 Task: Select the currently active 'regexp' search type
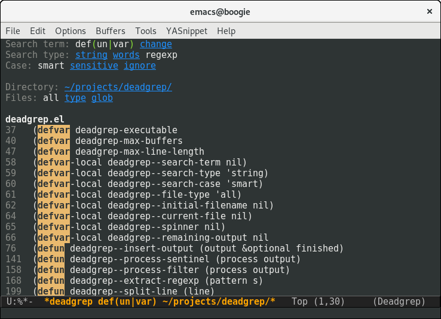click(x=161, y=55)
